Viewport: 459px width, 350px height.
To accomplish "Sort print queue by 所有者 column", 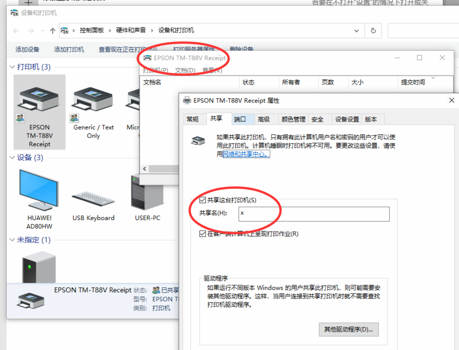I will pyautogui.click(x=298, y=82).
